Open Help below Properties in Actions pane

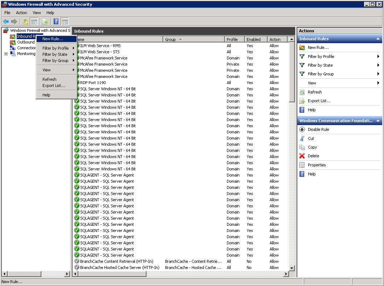pyautogui.click(x=311, y=174)
